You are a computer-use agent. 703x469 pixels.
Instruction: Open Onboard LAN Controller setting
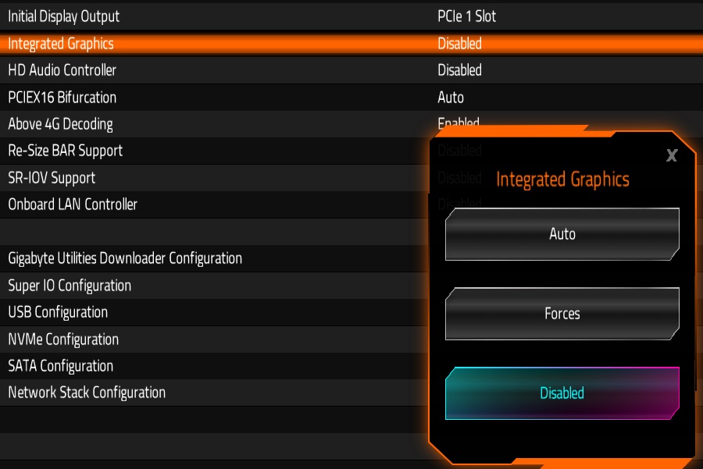coord(73,204)
